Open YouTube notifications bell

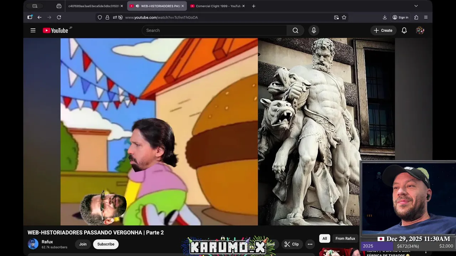tap(404, 31)
